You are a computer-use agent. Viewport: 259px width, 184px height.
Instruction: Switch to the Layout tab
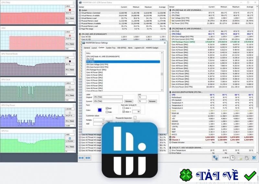(94, 48)
